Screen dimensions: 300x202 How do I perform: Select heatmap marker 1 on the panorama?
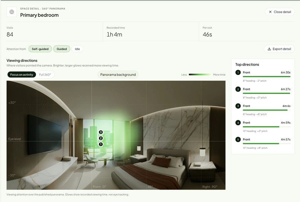click(101, 144)
